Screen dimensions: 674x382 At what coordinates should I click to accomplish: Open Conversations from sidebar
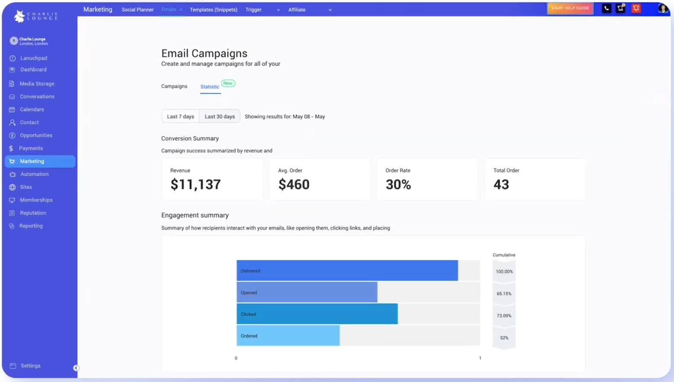tap(37, 97)
